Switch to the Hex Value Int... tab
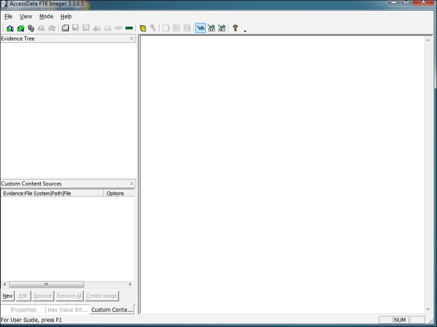 tap(68, 310)
